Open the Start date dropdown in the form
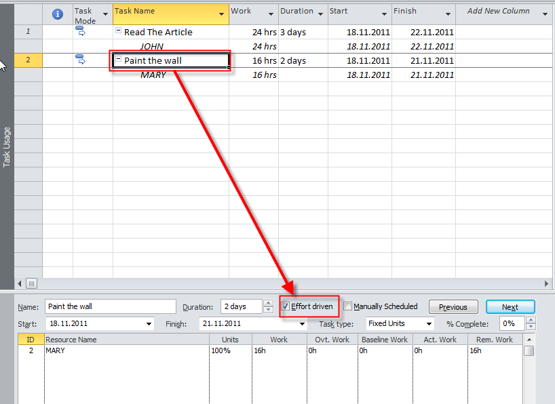 [149, 324]
